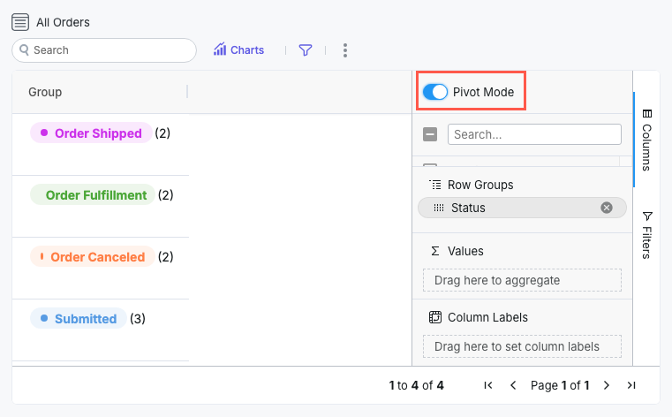Toggle the select-all columns checkbox
The image size is (672, 417).
point(430,135)
